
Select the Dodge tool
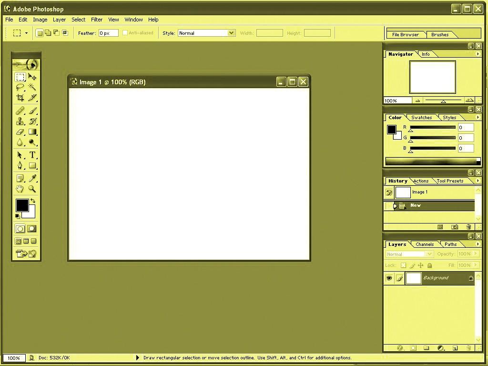(x=32, y=142)
